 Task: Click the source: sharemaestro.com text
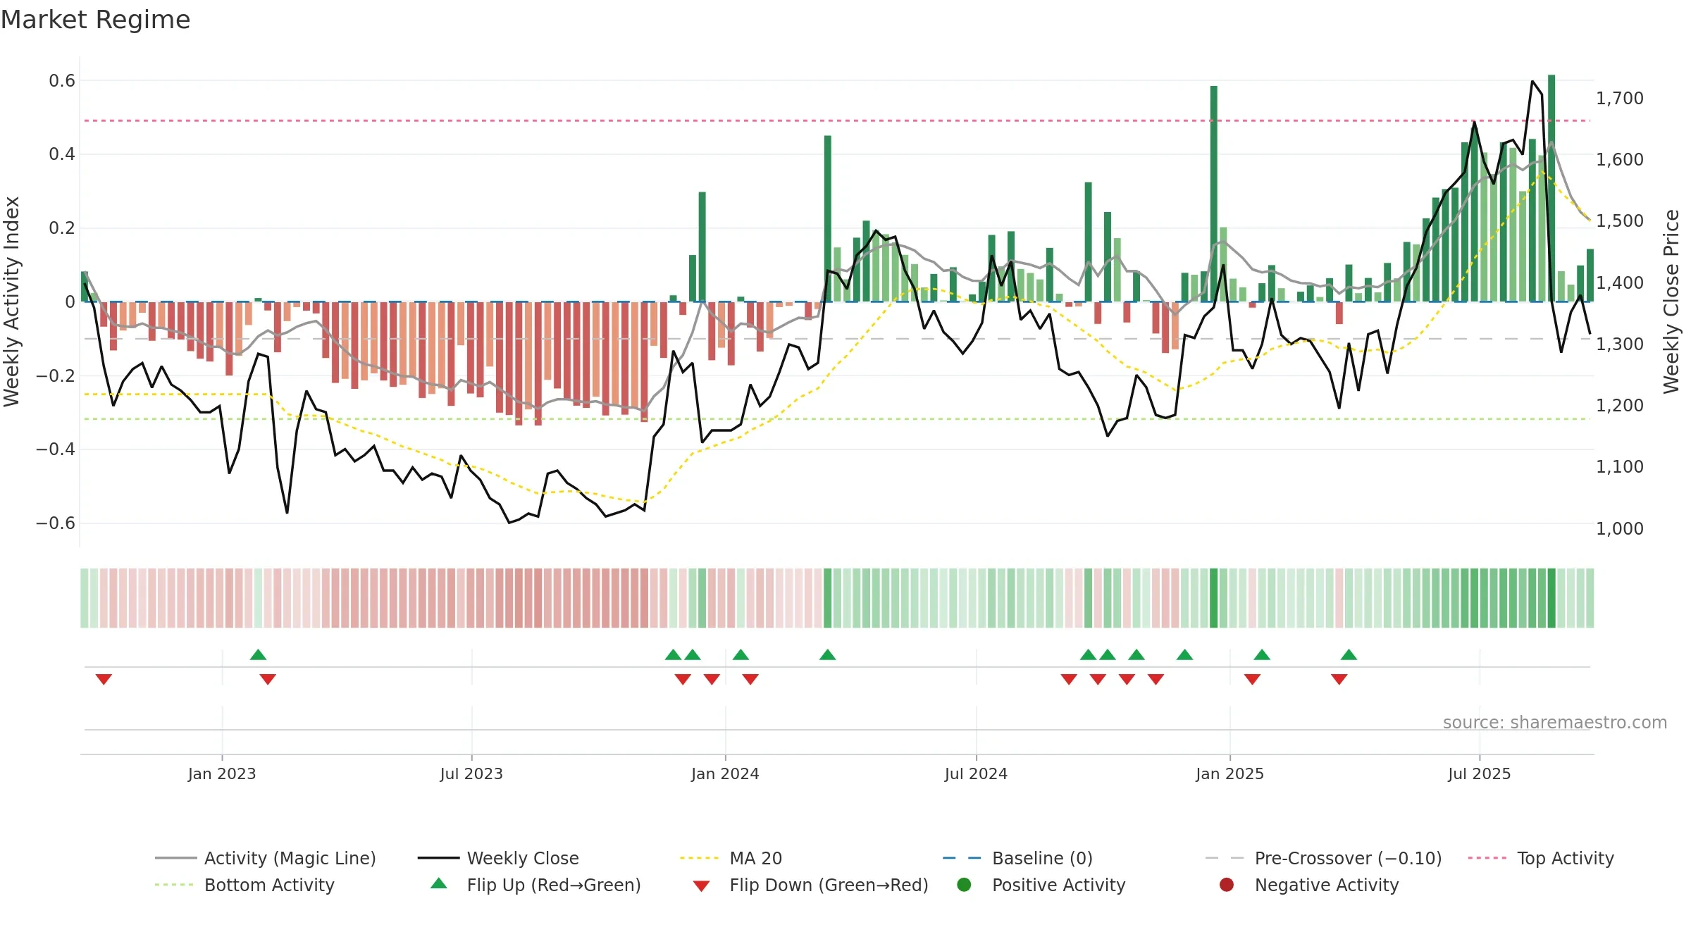(x=1555, y=722)
